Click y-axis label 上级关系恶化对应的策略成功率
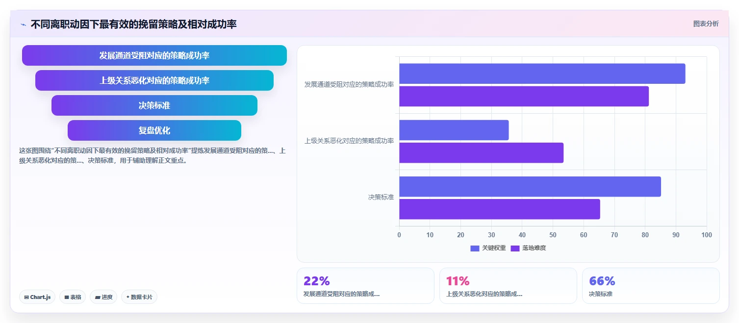The image size is (739, 323). pos(349,141)
